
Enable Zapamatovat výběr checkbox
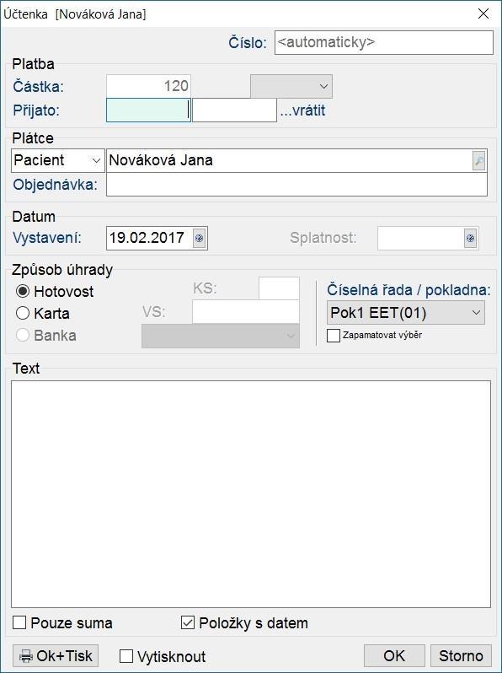coord(333,335)
